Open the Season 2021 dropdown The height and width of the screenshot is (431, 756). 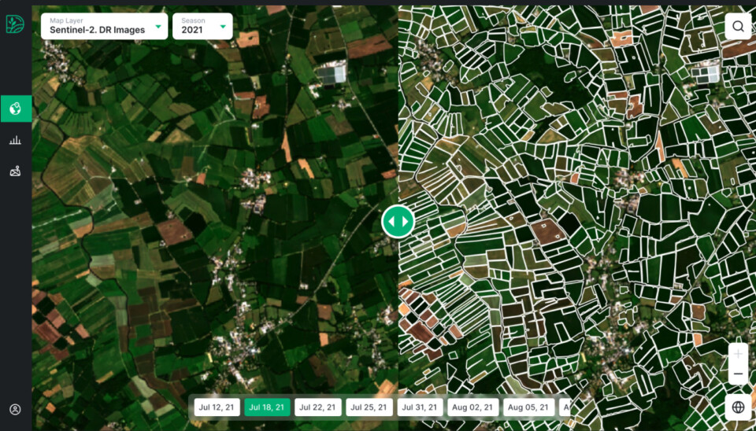pyautogui.click(x=202, y=26)
